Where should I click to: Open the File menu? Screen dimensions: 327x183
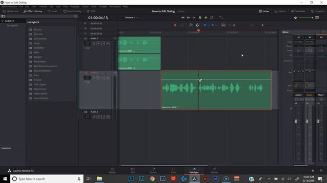pos(21,7)
